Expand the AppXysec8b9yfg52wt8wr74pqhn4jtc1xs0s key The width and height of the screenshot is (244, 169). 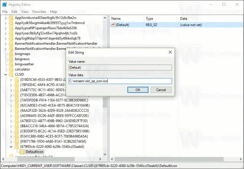pyautogui.click(x=6, y=33)
